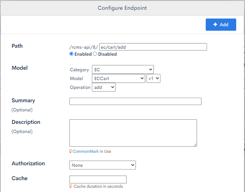Click the Configure Endpoint dialog title

[x=122, y=8]
